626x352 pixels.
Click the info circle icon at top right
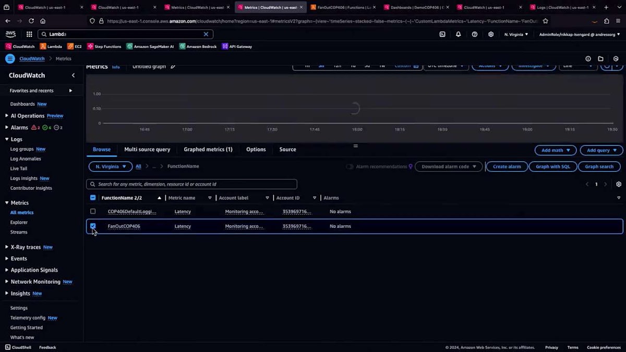[x=588, y=59]
